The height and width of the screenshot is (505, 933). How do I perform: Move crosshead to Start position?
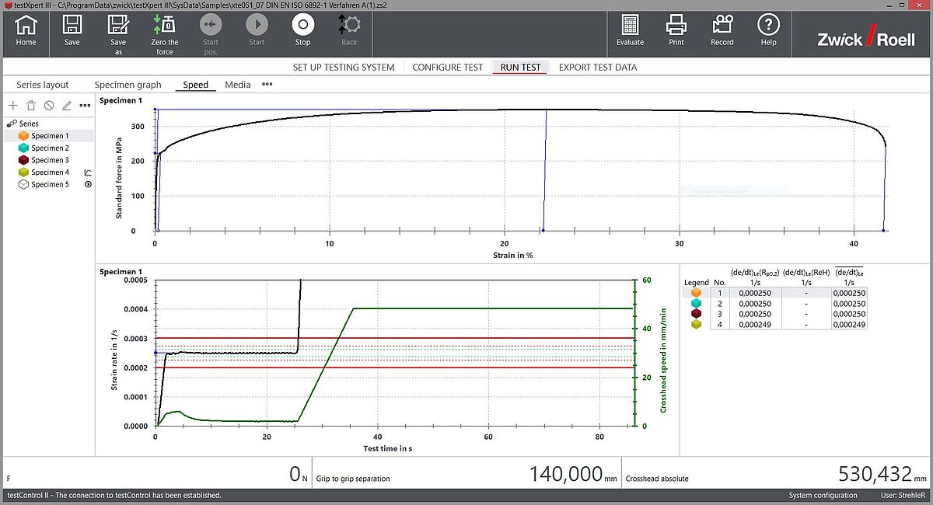(x=210, y=35)
